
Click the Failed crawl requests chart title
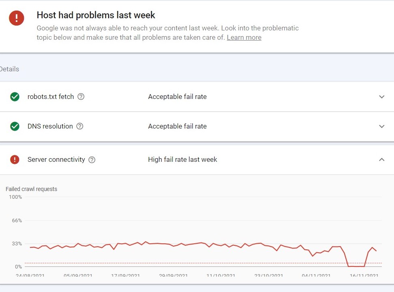[31, 189]
